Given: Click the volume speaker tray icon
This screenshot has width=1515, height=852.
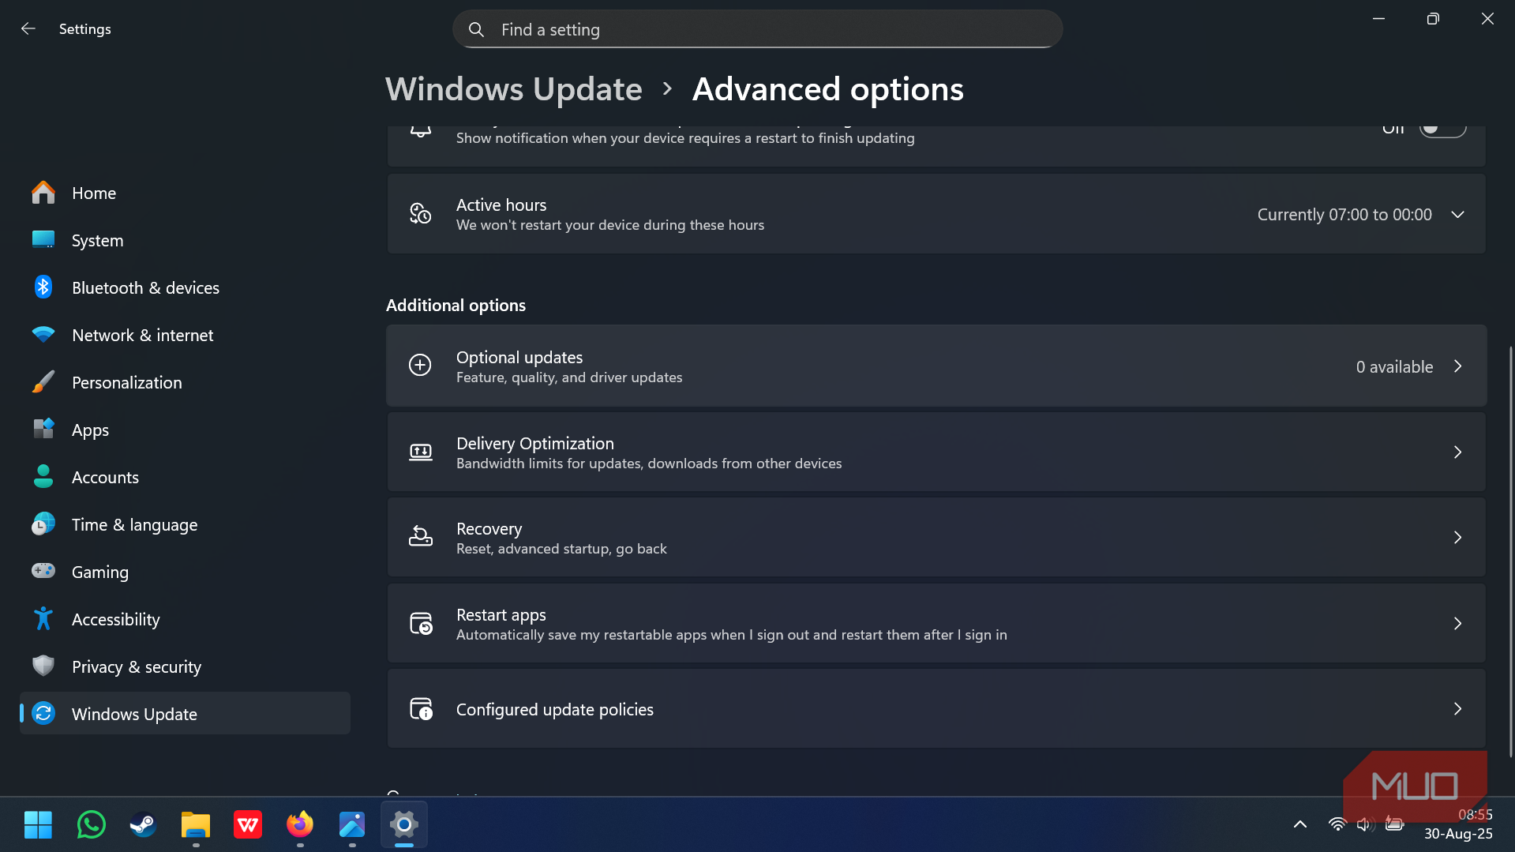Looking at the screenshot, I should click(x=1365, y=824).
